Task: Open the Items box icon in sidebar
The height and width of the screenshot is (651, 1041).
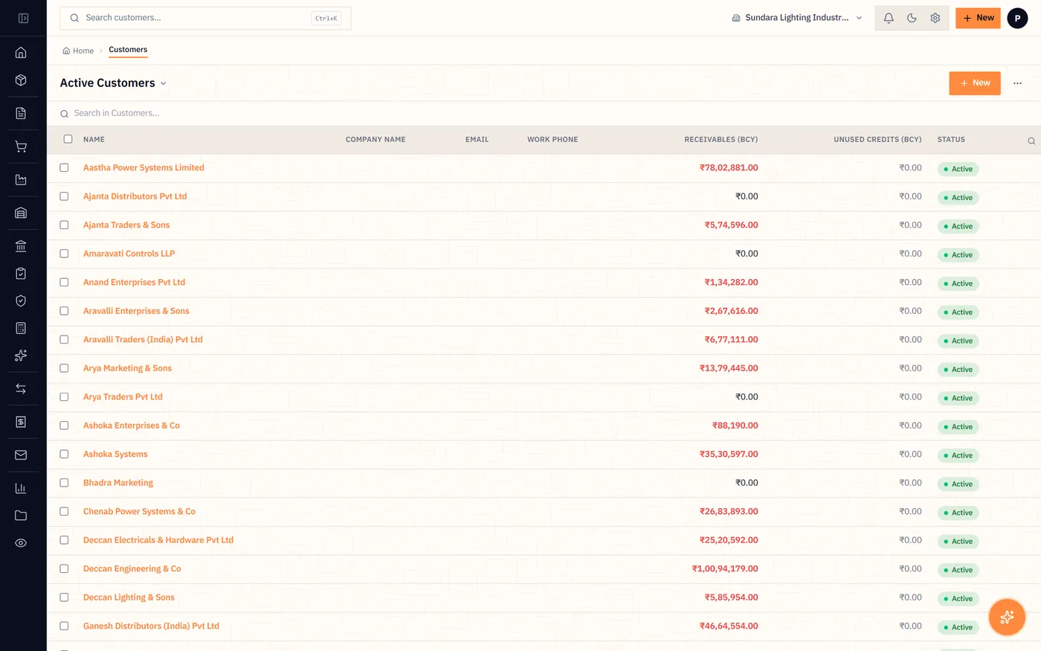Action: 21,80
